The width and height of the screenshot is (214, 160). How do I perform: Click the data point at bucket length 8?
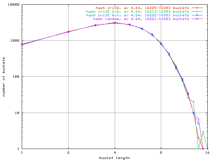(161, 44)
